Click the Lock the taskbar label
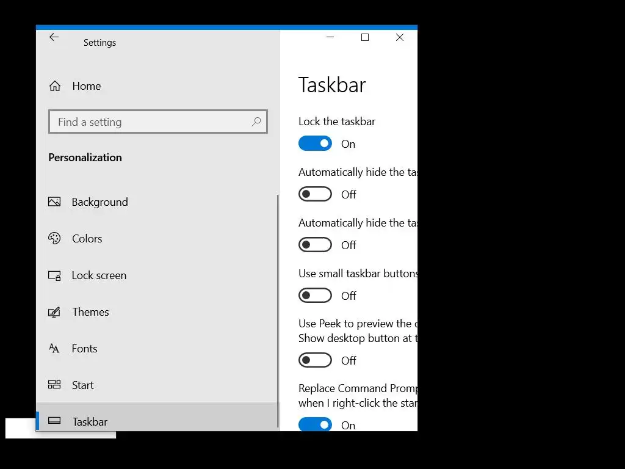This screenshot has width=625, height=469. [x=337, y=122]
